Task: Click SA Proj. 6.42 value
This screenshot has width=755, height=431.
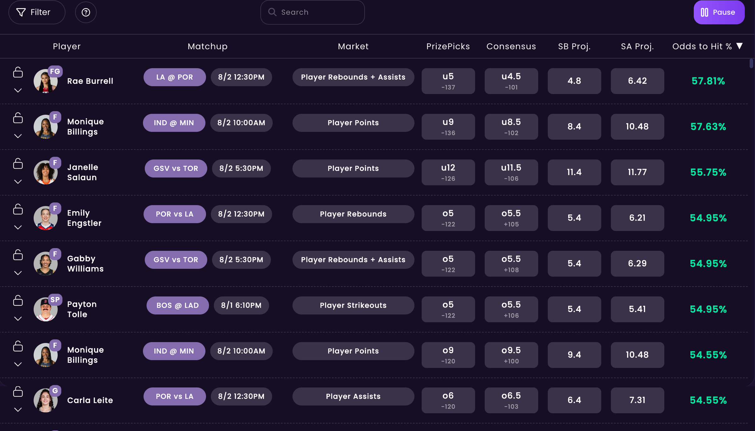Action: [637, 81]
